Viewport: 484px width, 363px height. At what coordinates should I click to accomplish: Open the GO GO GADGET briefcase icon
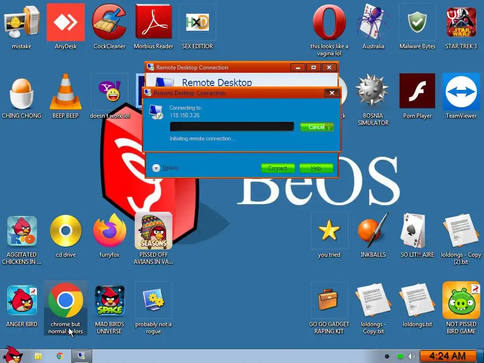(x=329, y=308)
